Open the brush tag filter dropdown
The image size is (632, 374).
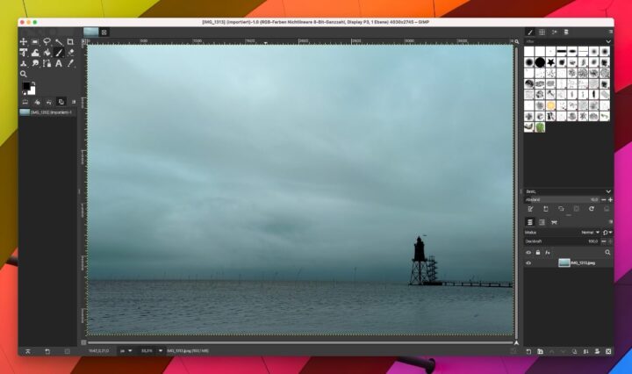[x=608, y=41]
